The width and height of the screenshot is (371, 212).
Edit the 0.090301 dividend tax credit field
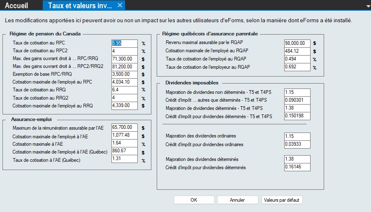(x=297, y=100)
